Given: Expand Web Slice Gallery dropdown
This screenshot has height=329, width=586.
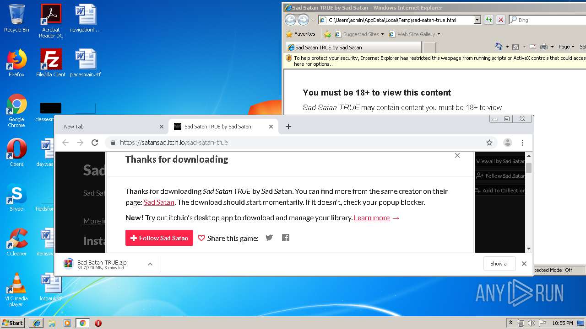Looking at the screenshot, I should click(x=439, y=34).
